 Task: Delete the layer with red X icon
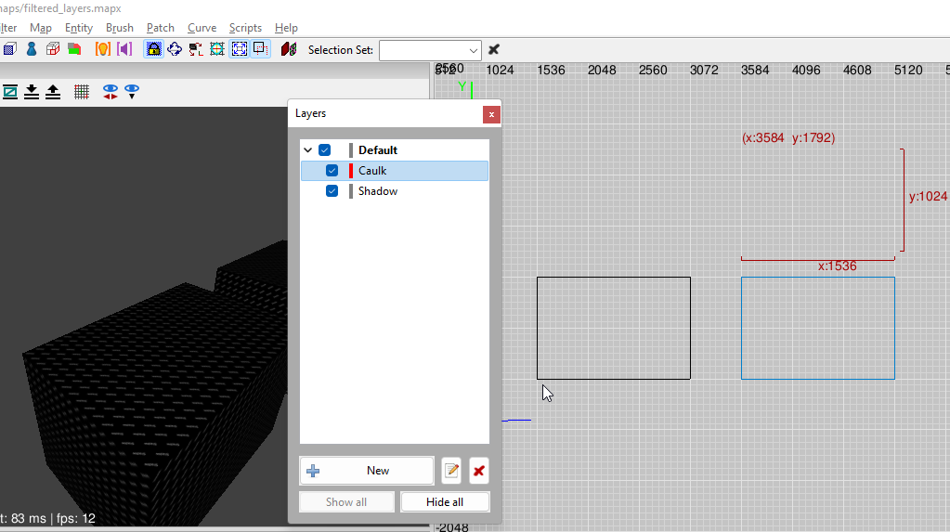click(478, 471)
